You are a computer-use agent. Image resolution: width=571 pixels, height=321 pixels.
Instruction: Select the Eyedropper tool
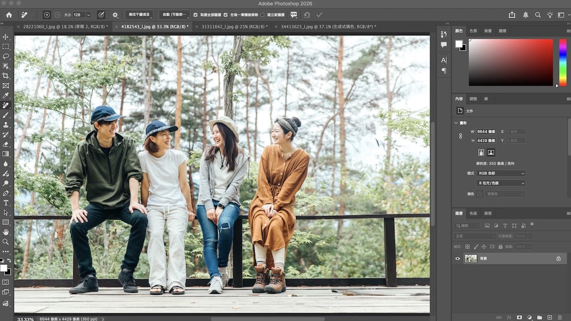[6, 95]
